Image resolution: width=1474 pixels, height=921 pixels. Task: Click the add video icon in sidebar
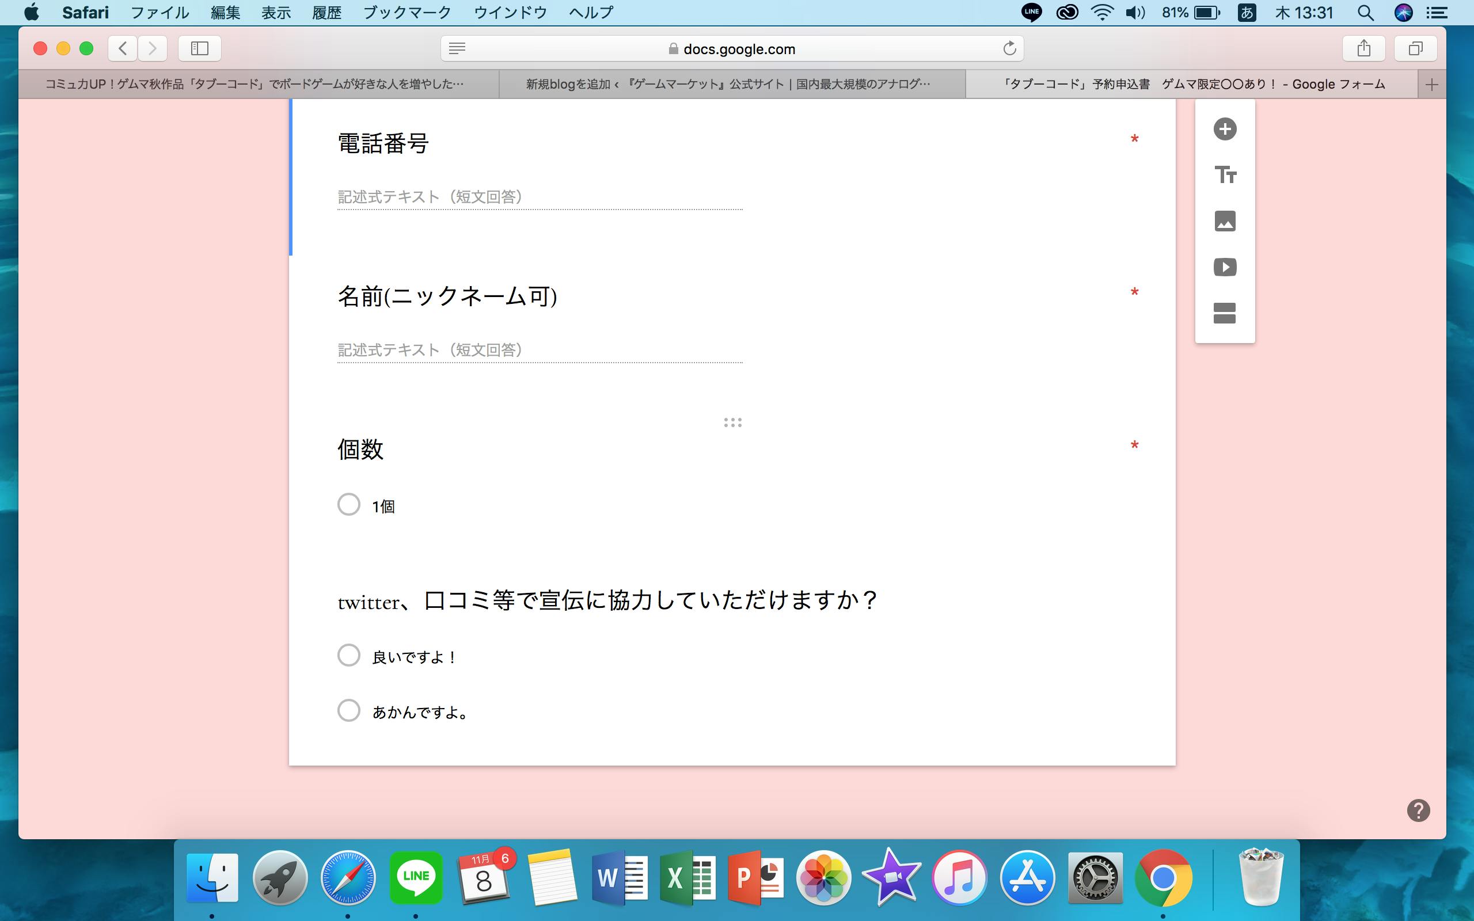[x=1224, y=267]
